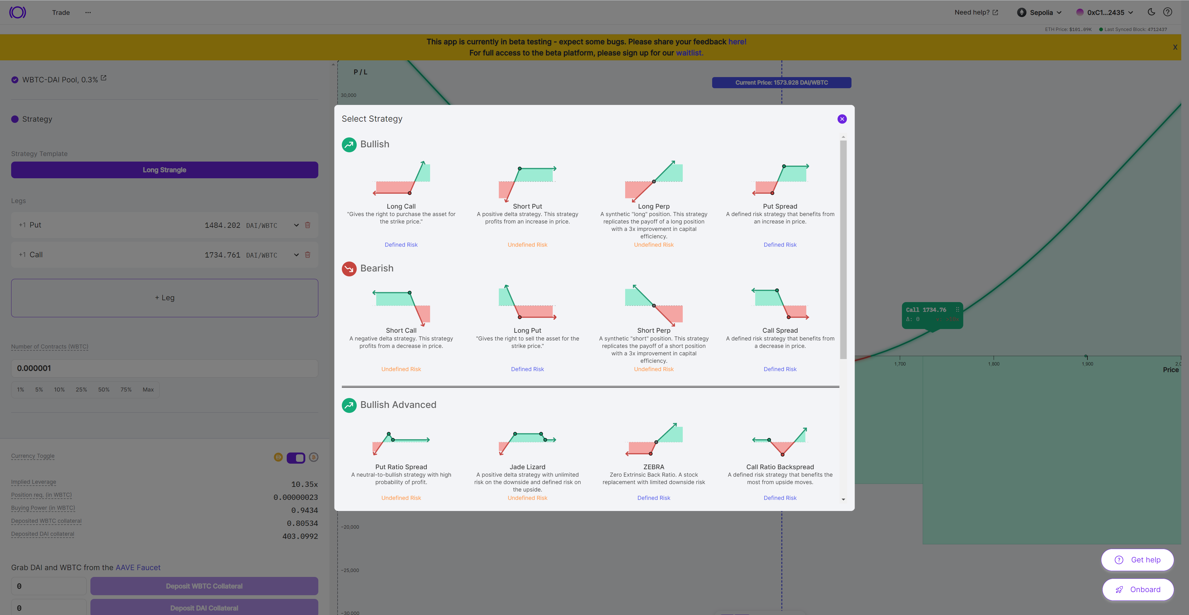
Task: Close the Select Strategy dialog
Action: click(x=842, y=119)
